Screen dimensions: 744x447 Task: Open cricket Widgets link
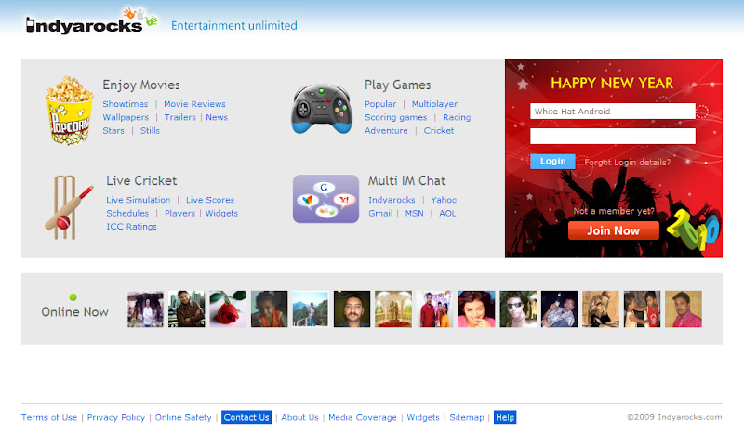tap(221, 213)
